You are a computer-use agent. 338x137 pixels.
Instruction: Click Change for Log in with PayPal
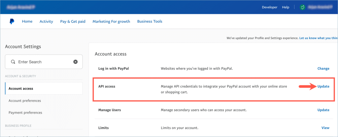click(x=323, y=68)
